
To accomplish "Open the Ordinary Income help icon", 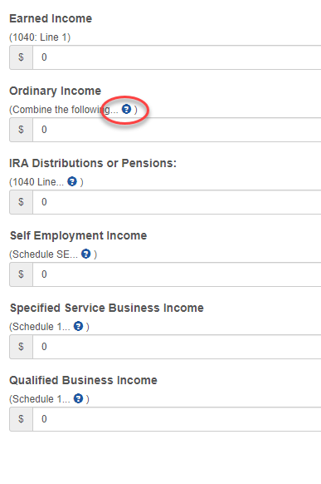I will click(x=126, y=109).
